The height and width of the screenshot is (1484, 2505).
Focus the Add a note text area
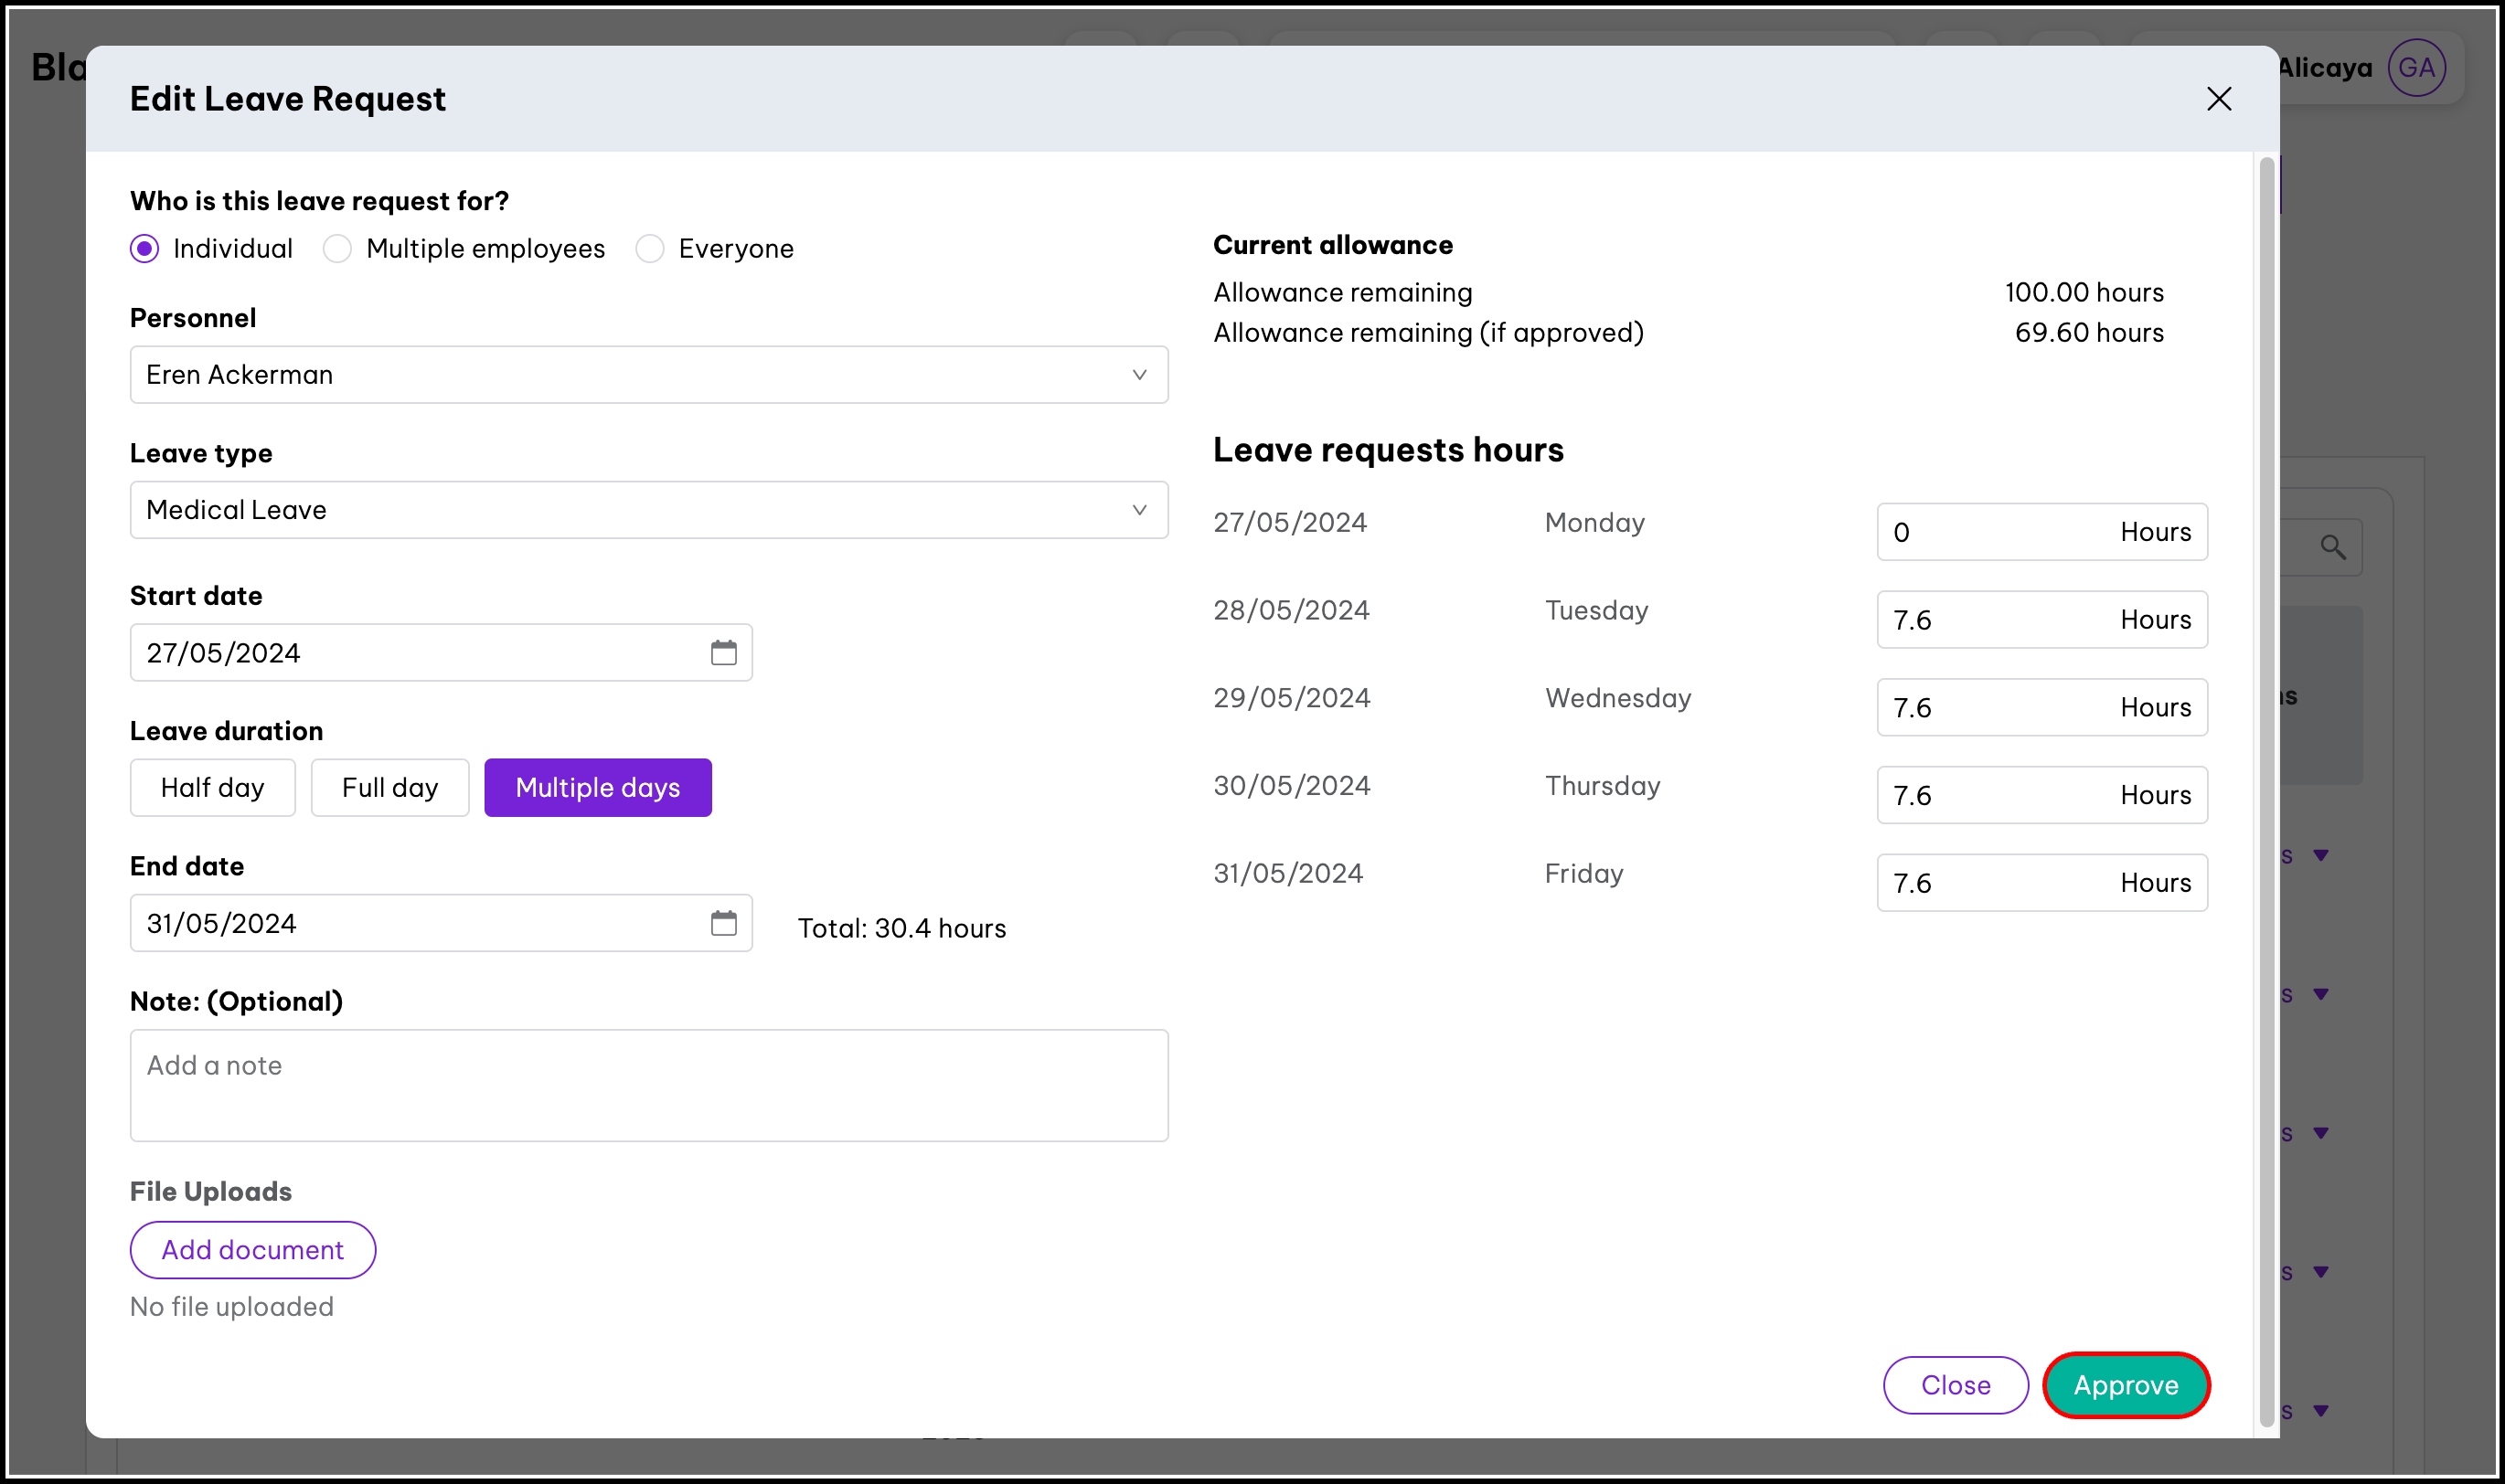648,1085
